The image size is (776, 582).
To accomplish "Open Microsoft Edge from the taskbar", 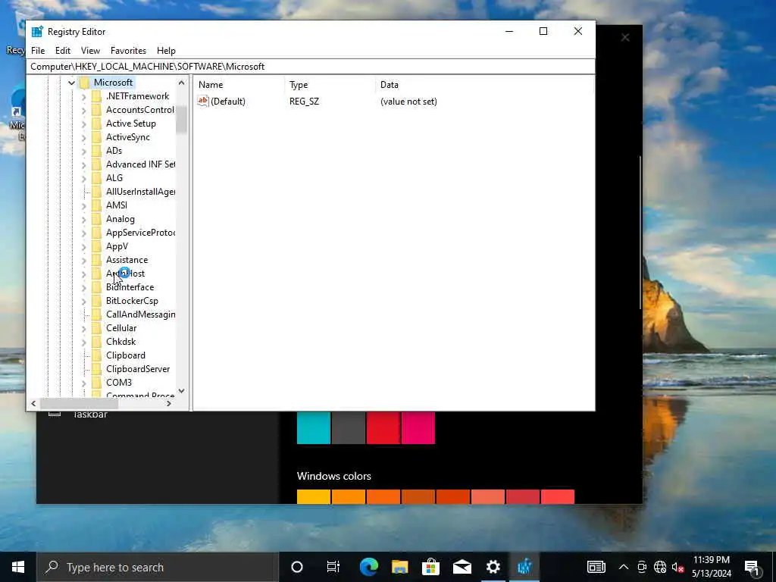I will [x=369, y=567].
